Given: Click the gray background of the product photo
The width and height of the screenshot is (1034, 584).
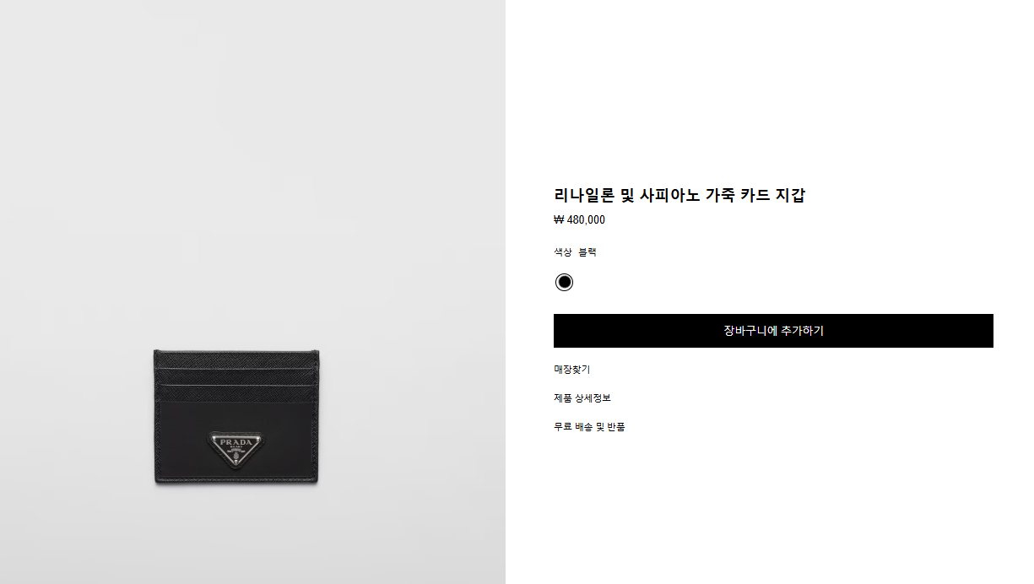Looking at the screenshot, I should (x=253, y=169).
